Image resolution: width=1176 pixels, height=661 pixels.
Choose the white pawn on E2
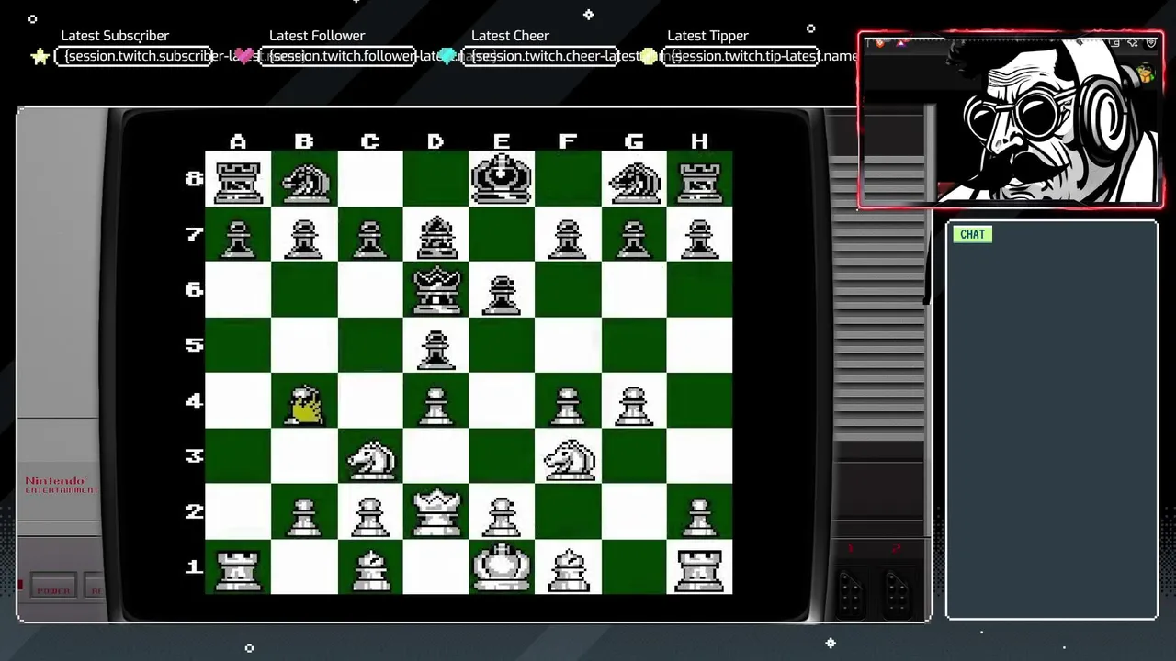(502, 516)
